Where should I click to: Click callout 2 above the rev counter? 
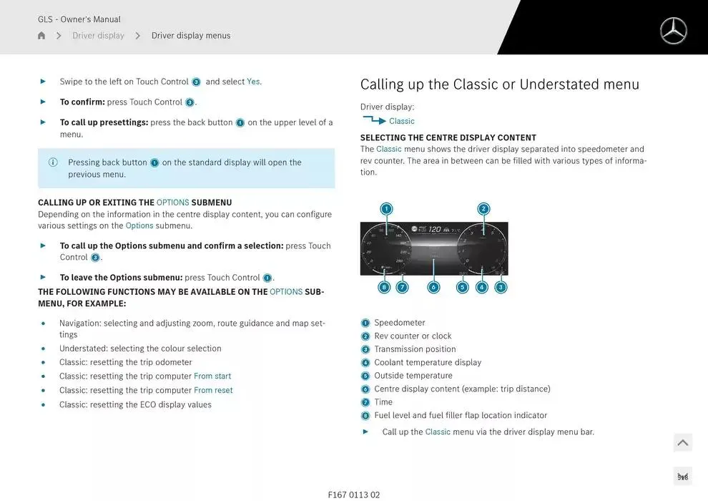coord(483,209)
